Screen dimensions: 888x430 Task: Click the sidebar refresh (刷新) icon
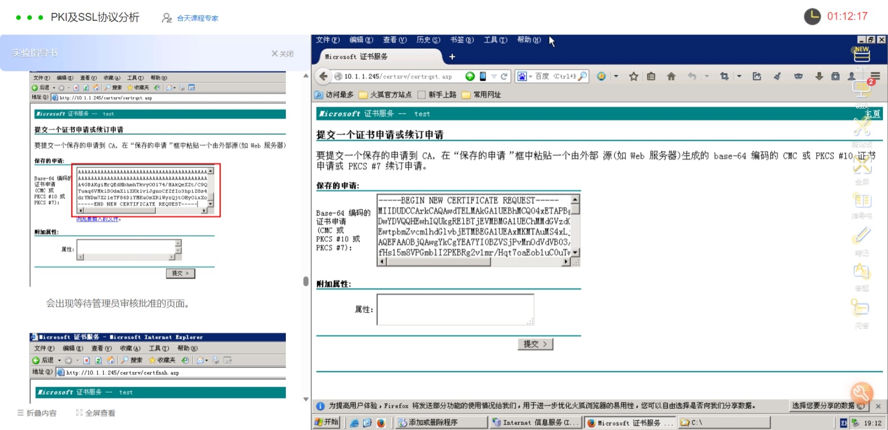point(862,55)
